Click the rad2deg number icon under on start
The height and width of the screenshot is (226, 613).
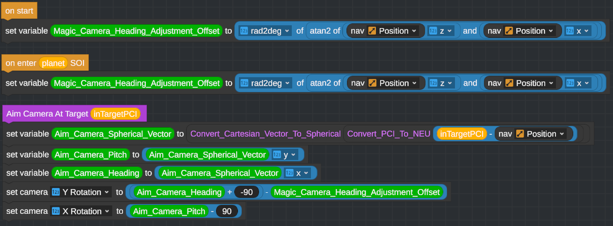click(244, 31)
